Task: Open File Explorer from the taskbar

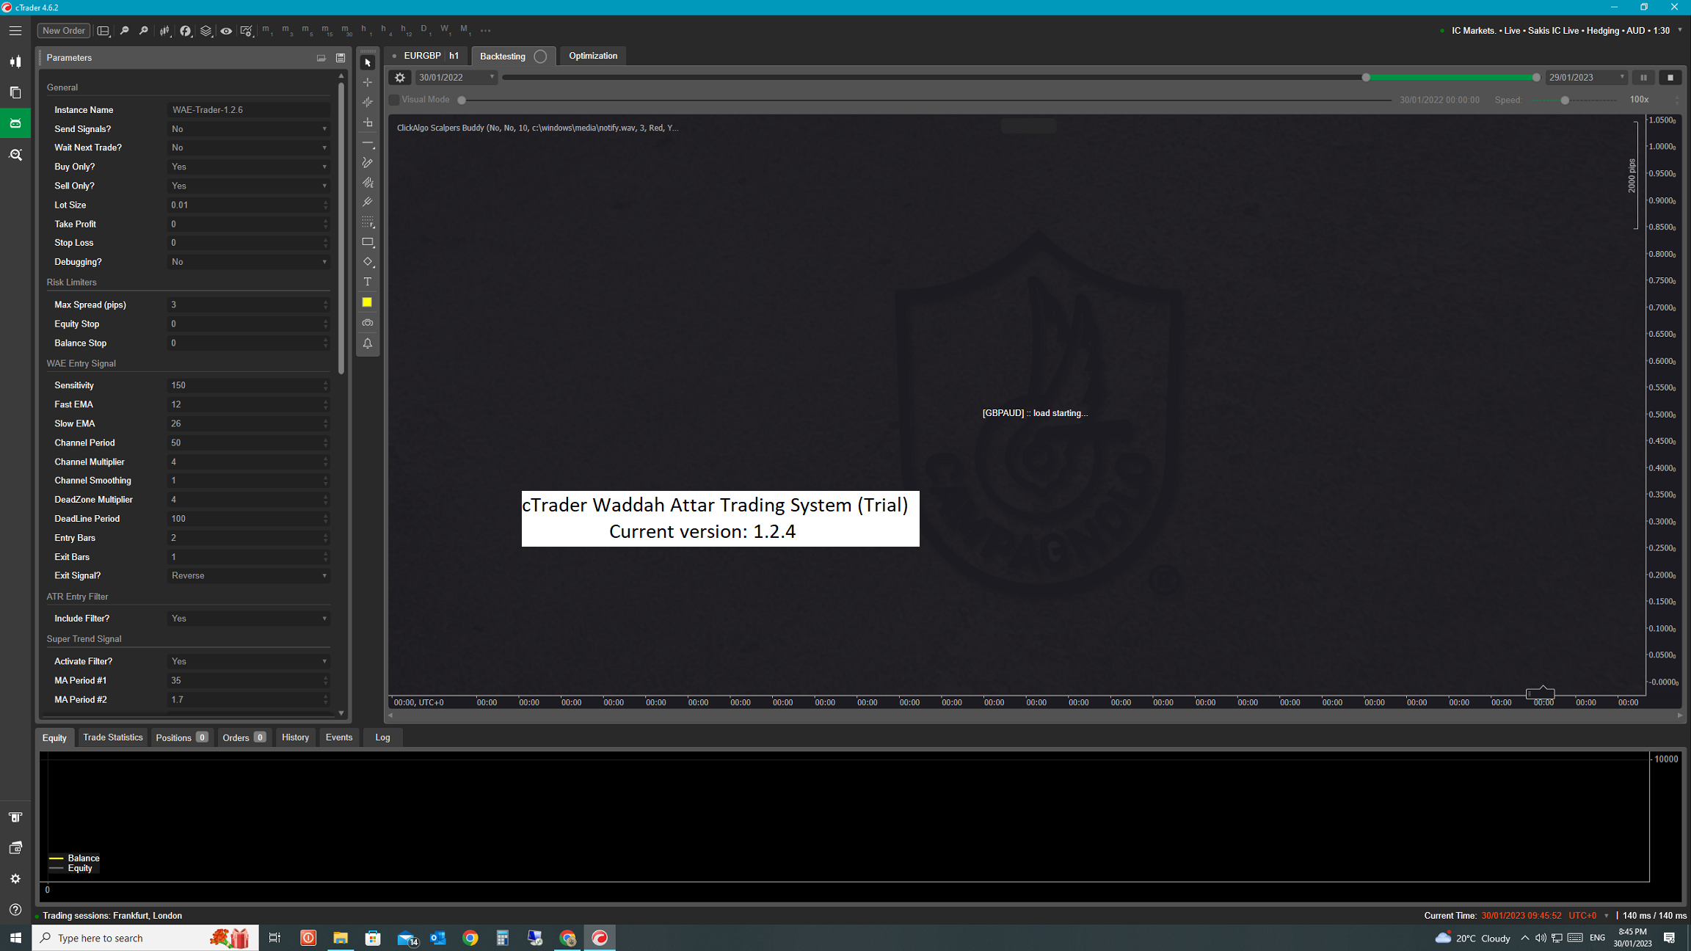Action: click(341, 938)
